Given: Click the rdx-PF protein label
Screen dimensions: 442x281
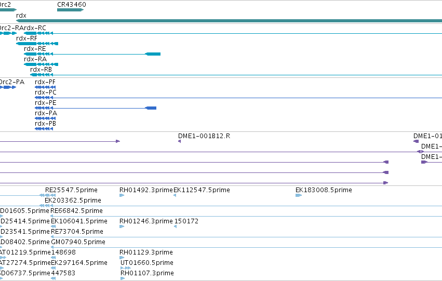Looking at the screenshot, I should point(45,82).
